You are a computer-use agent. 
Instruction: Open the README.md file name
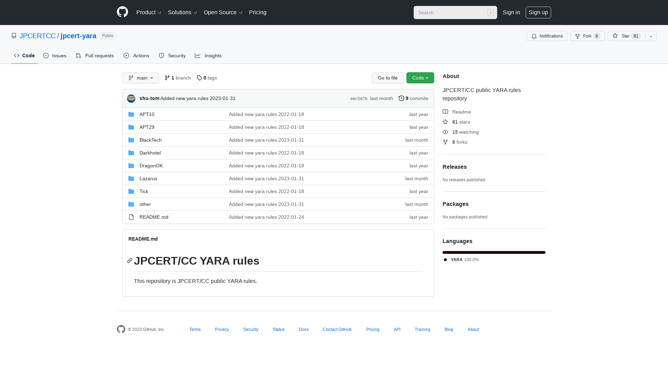point(154,217)
